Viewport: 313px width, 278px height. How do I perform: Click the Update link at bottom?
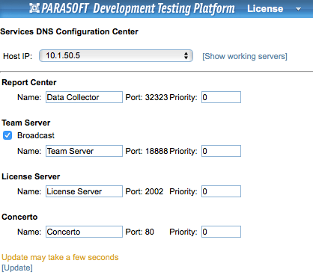click(x=17, y=268)
